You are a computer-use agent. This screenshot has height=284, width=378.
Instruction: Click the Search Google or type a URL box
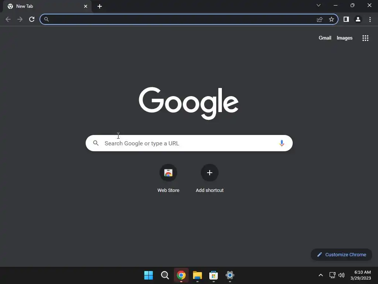(189, 143)
